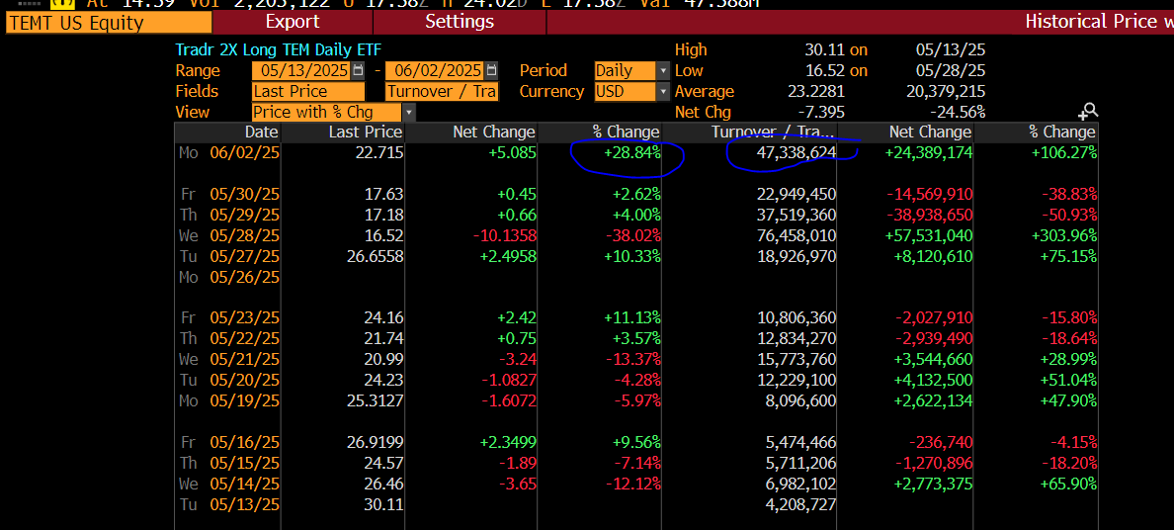Click the -24.56% net change summary
The width and height of the screenshot is (1174, 530).
click(x=958, y=113)
